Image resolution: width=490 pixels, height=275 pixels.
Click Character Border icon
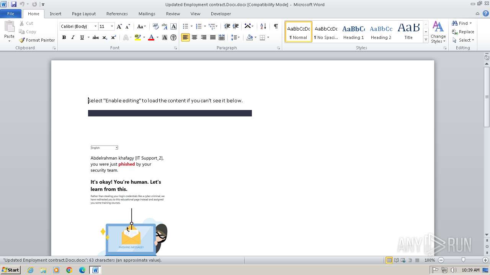173,26
